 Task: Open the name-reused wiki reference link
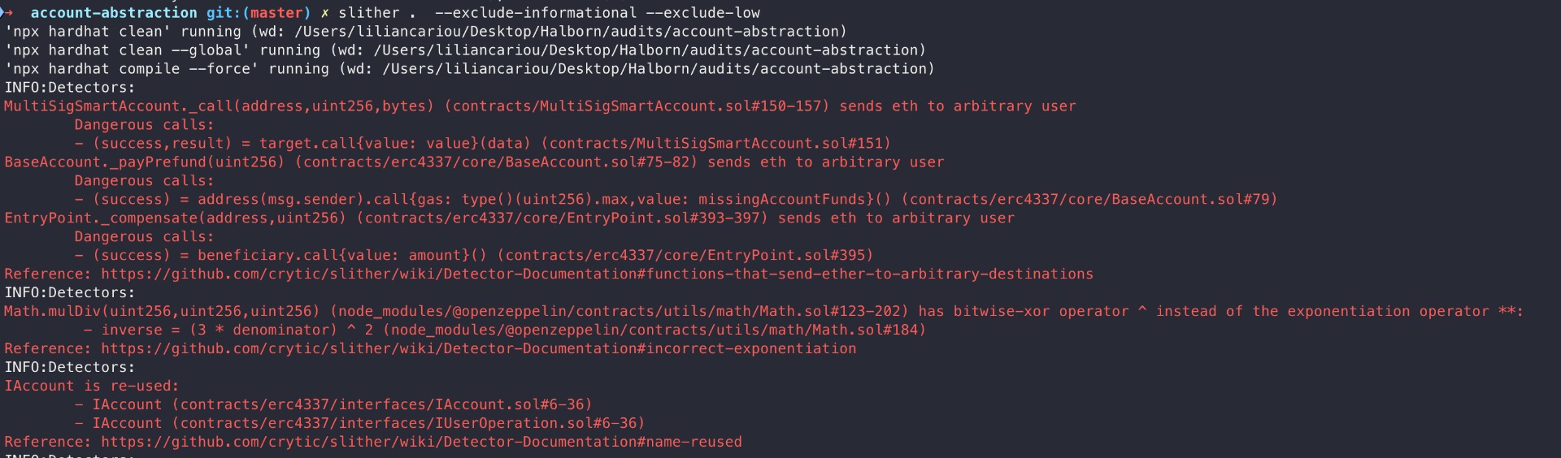tap(421, 443)
